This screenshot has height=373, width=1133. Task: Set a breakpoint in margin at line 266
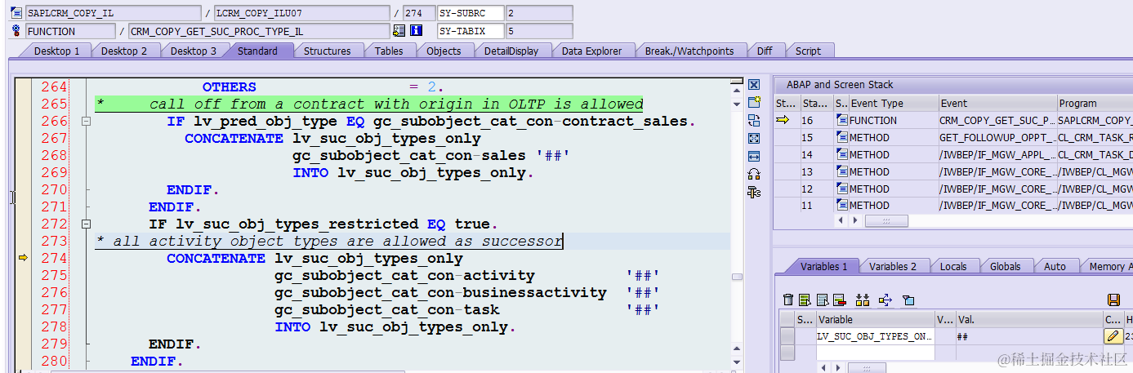24,122
